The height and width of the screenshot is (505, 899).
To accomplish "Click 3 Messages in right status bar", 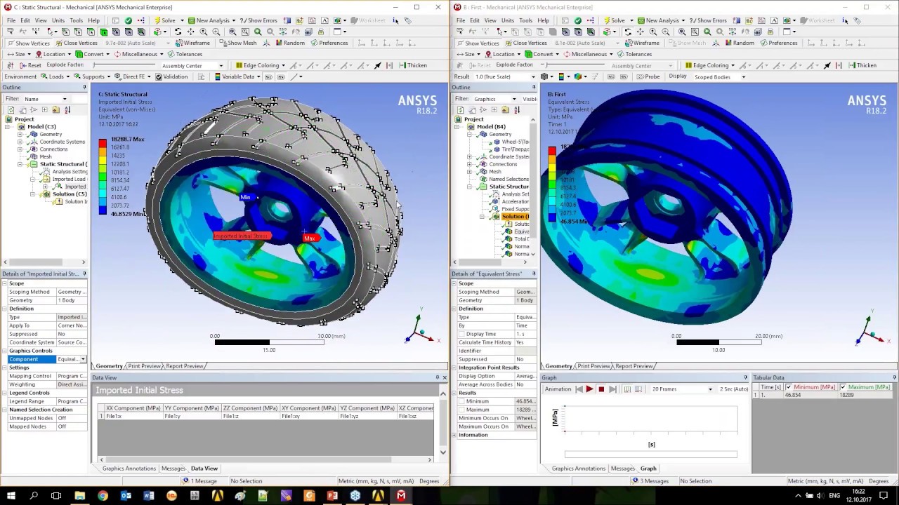I will coord(650,481).
